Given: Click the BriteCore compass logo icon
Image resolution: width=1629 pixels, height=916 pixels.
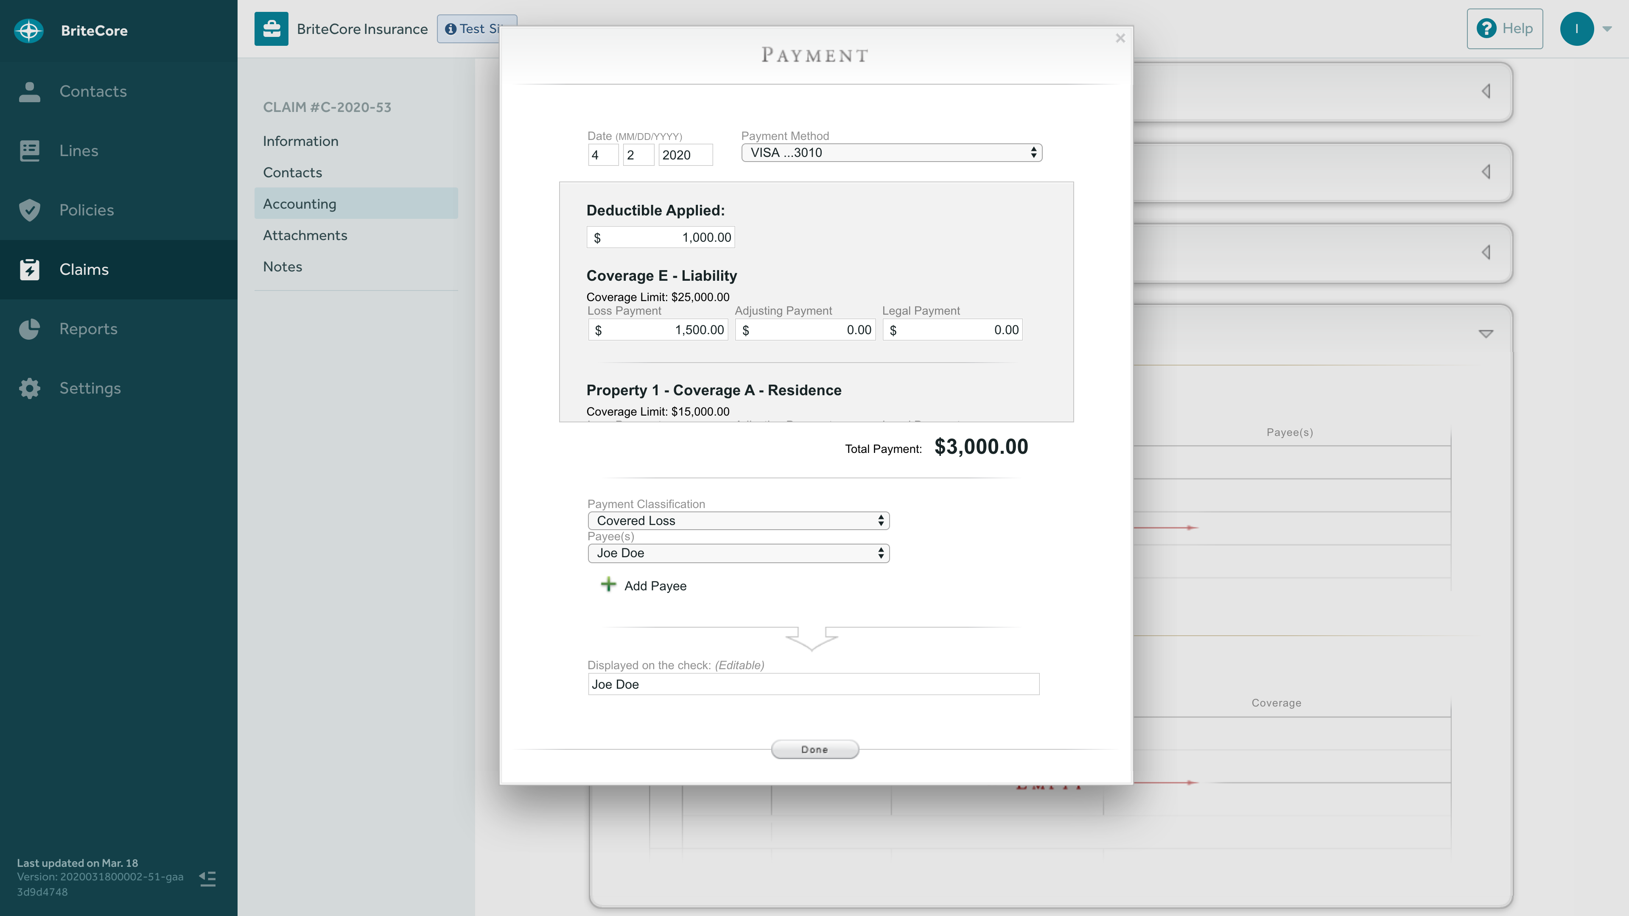Looking at the screenshot, I should coord(29,31).
